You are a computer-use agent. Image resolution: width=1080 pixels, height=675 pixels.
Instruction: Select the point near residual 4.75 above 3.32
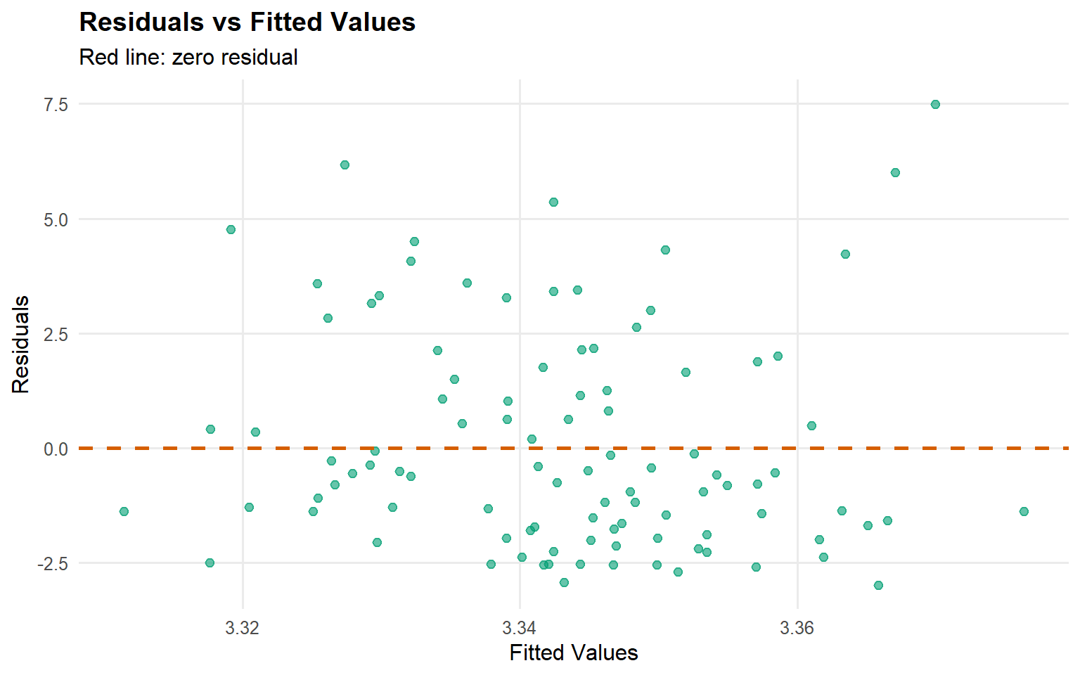coord(231,229)
